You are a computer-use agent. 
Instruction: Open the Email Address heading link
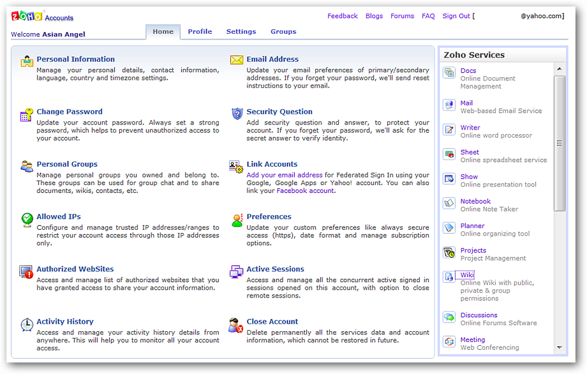point(272,59)
